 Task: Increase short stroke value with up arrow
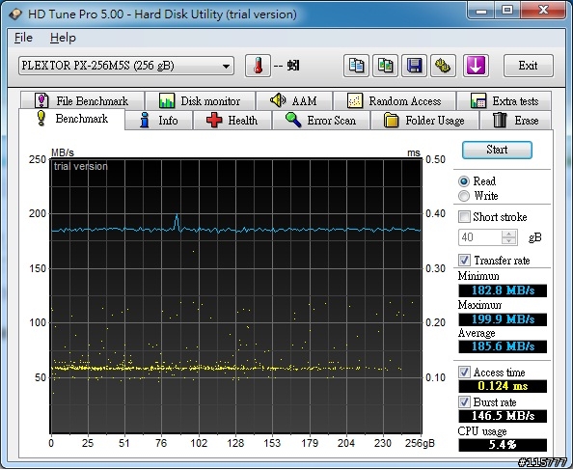[x=509, y=234]
